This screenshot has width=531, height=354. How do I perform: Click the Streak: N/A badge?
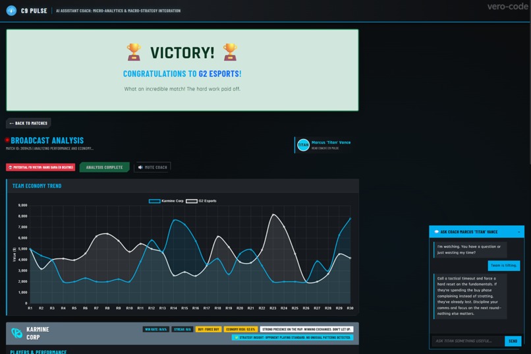pyautogui.click(x=182, y=329)
